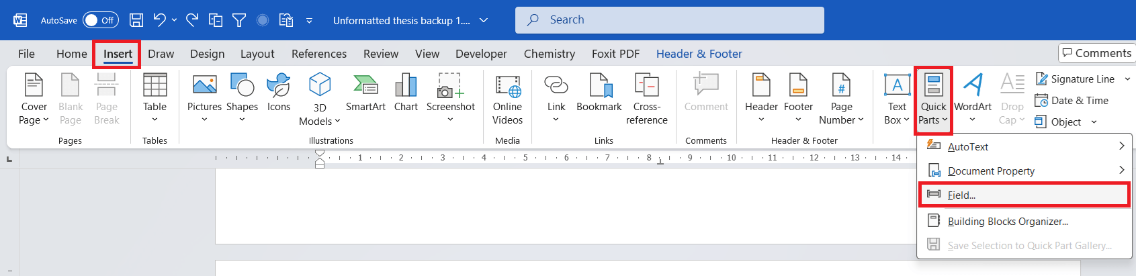Open the File tab
Screen dimensions: 1136x276
point(26,54)
